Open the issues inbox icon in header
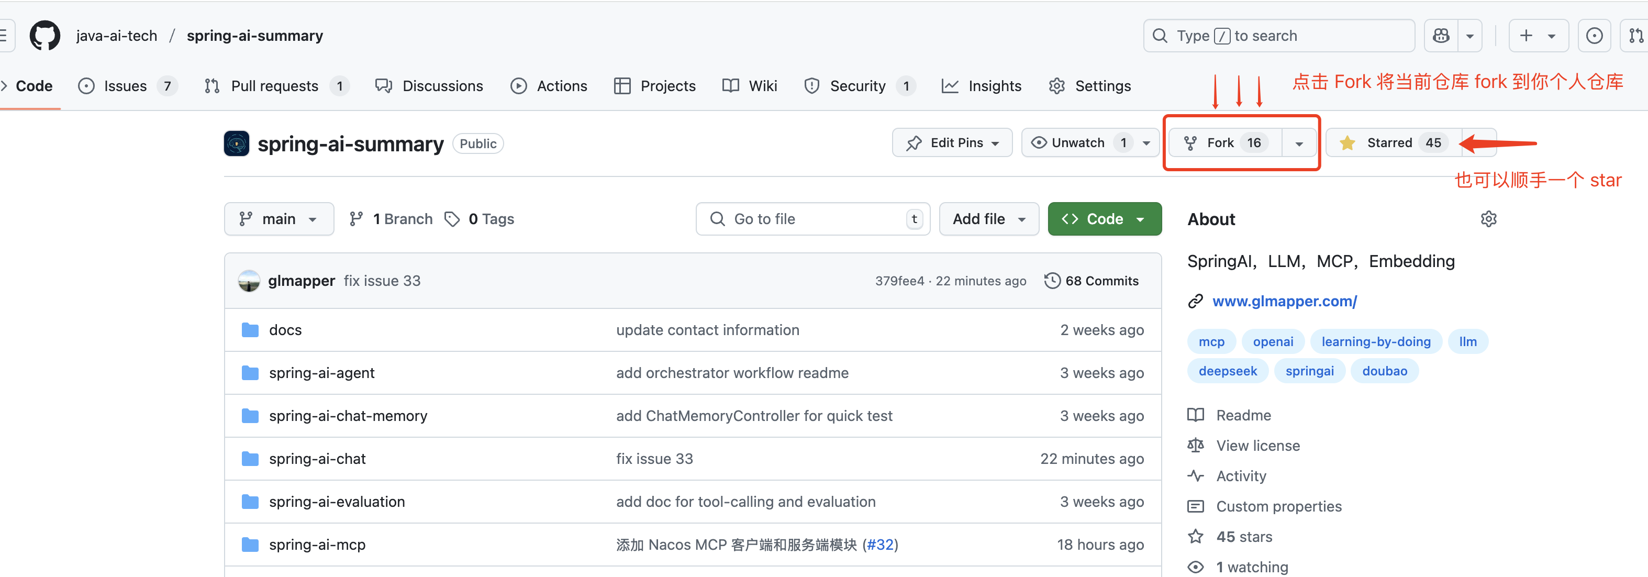Screen dimensions: 1648x577 point(1594,36)
